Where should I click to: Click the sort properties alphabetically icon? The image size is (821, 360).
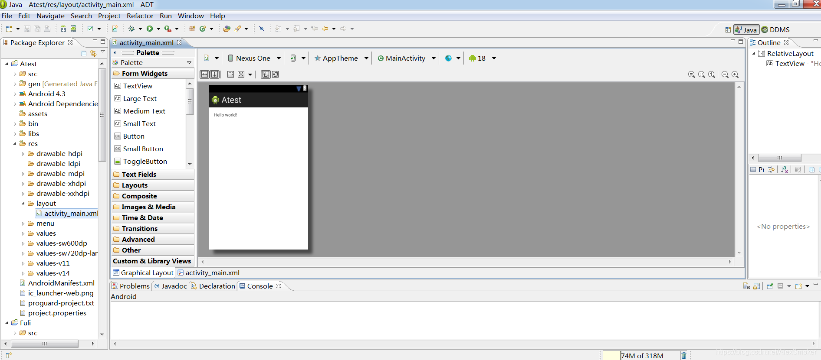tap(785, 169)
